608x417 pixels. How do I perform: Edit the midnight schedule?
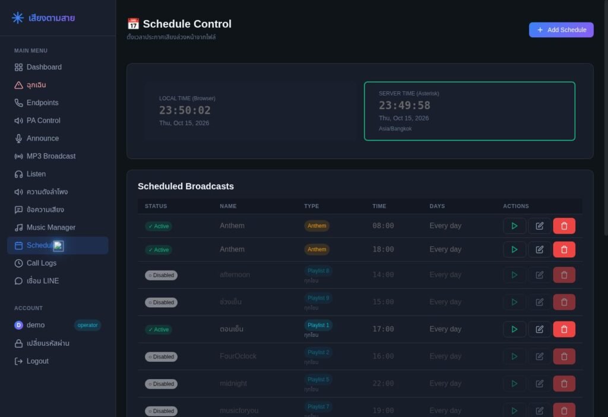pos(539,383)
